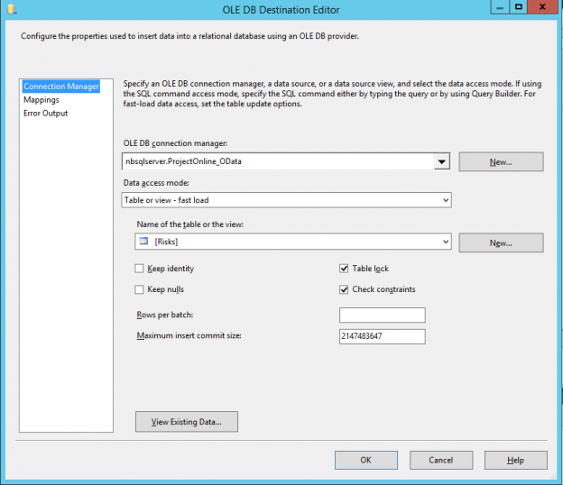The width and height of the screenshot is (563, 485).
Task: Click the Rows per batch field
Action: coord(382,316)
